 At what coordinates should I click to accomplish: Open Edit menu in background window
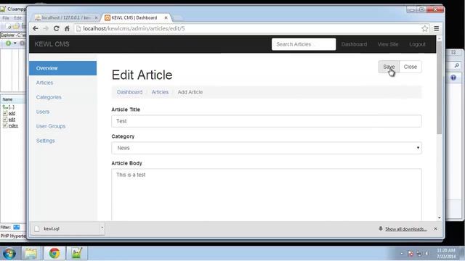(x=17, y=18)
